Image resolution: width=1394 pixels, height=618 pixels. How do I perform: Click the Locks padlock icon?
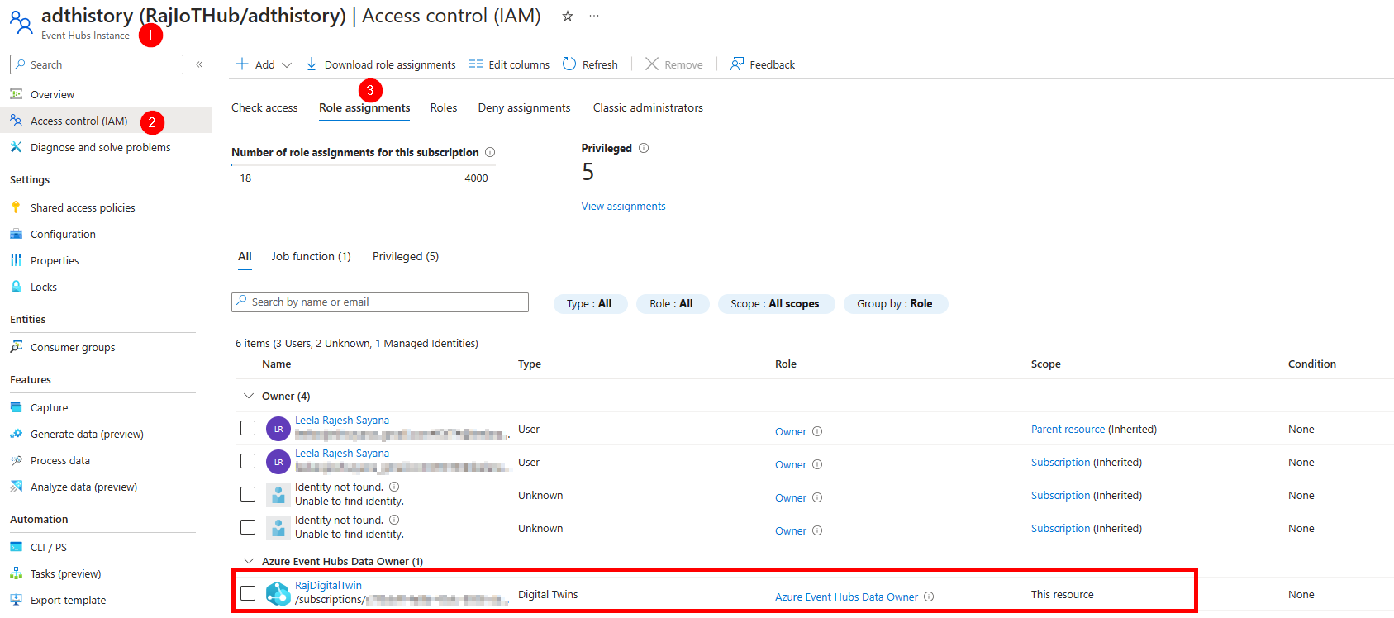point(16,287)
